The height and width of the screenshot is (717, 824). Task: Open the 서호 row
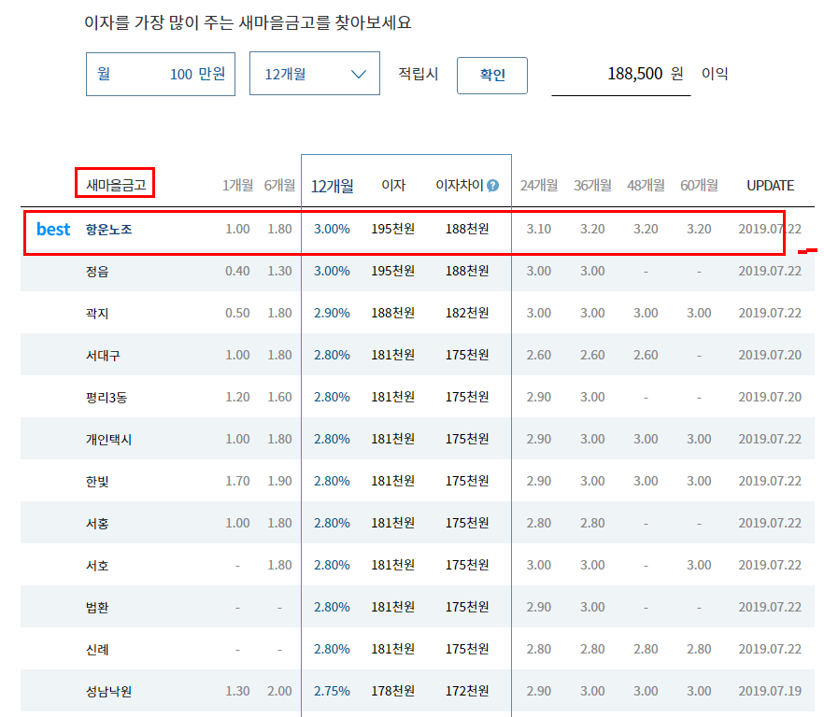click(418, 565)
